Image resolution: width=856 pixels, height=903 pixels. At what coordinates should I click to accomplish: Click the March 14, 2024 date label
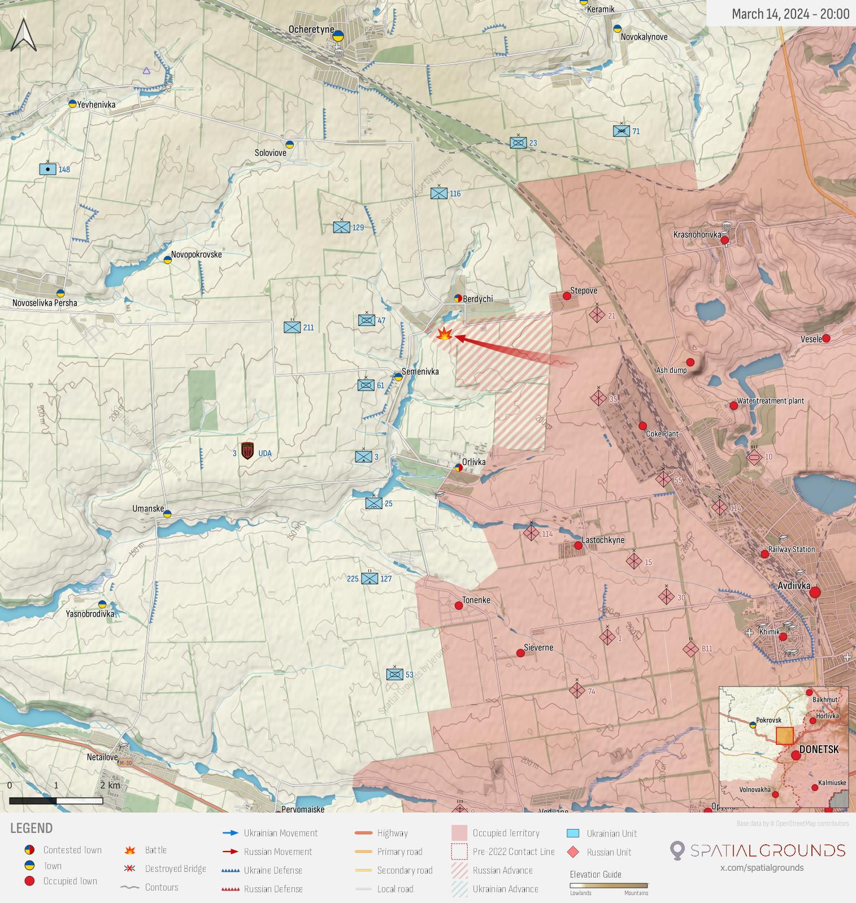790,14
